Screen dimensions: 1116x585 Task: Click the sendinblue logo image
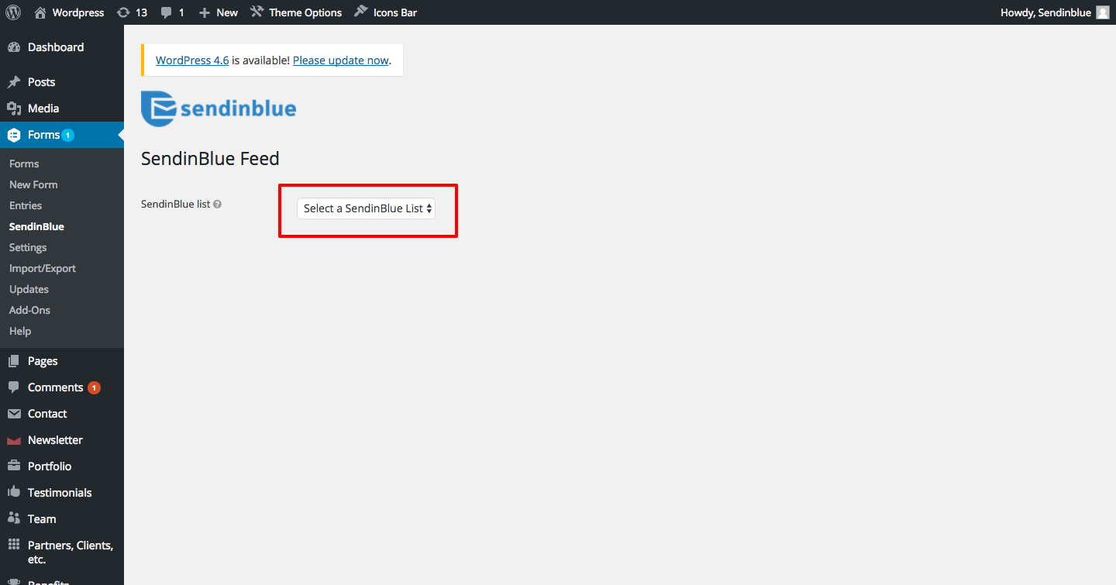[219, 108]
